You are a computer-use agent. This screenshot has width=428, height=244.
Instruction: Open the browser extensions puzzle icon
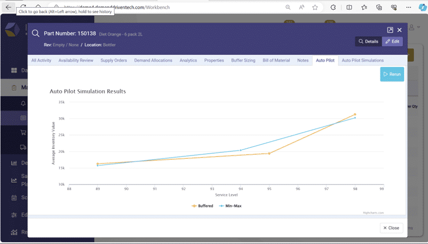click(333, 7)
